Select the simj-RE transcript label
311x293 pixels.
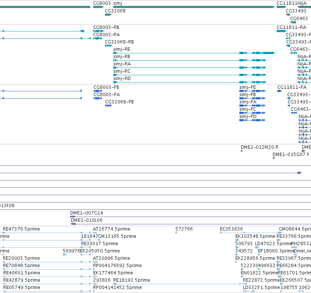122,49
